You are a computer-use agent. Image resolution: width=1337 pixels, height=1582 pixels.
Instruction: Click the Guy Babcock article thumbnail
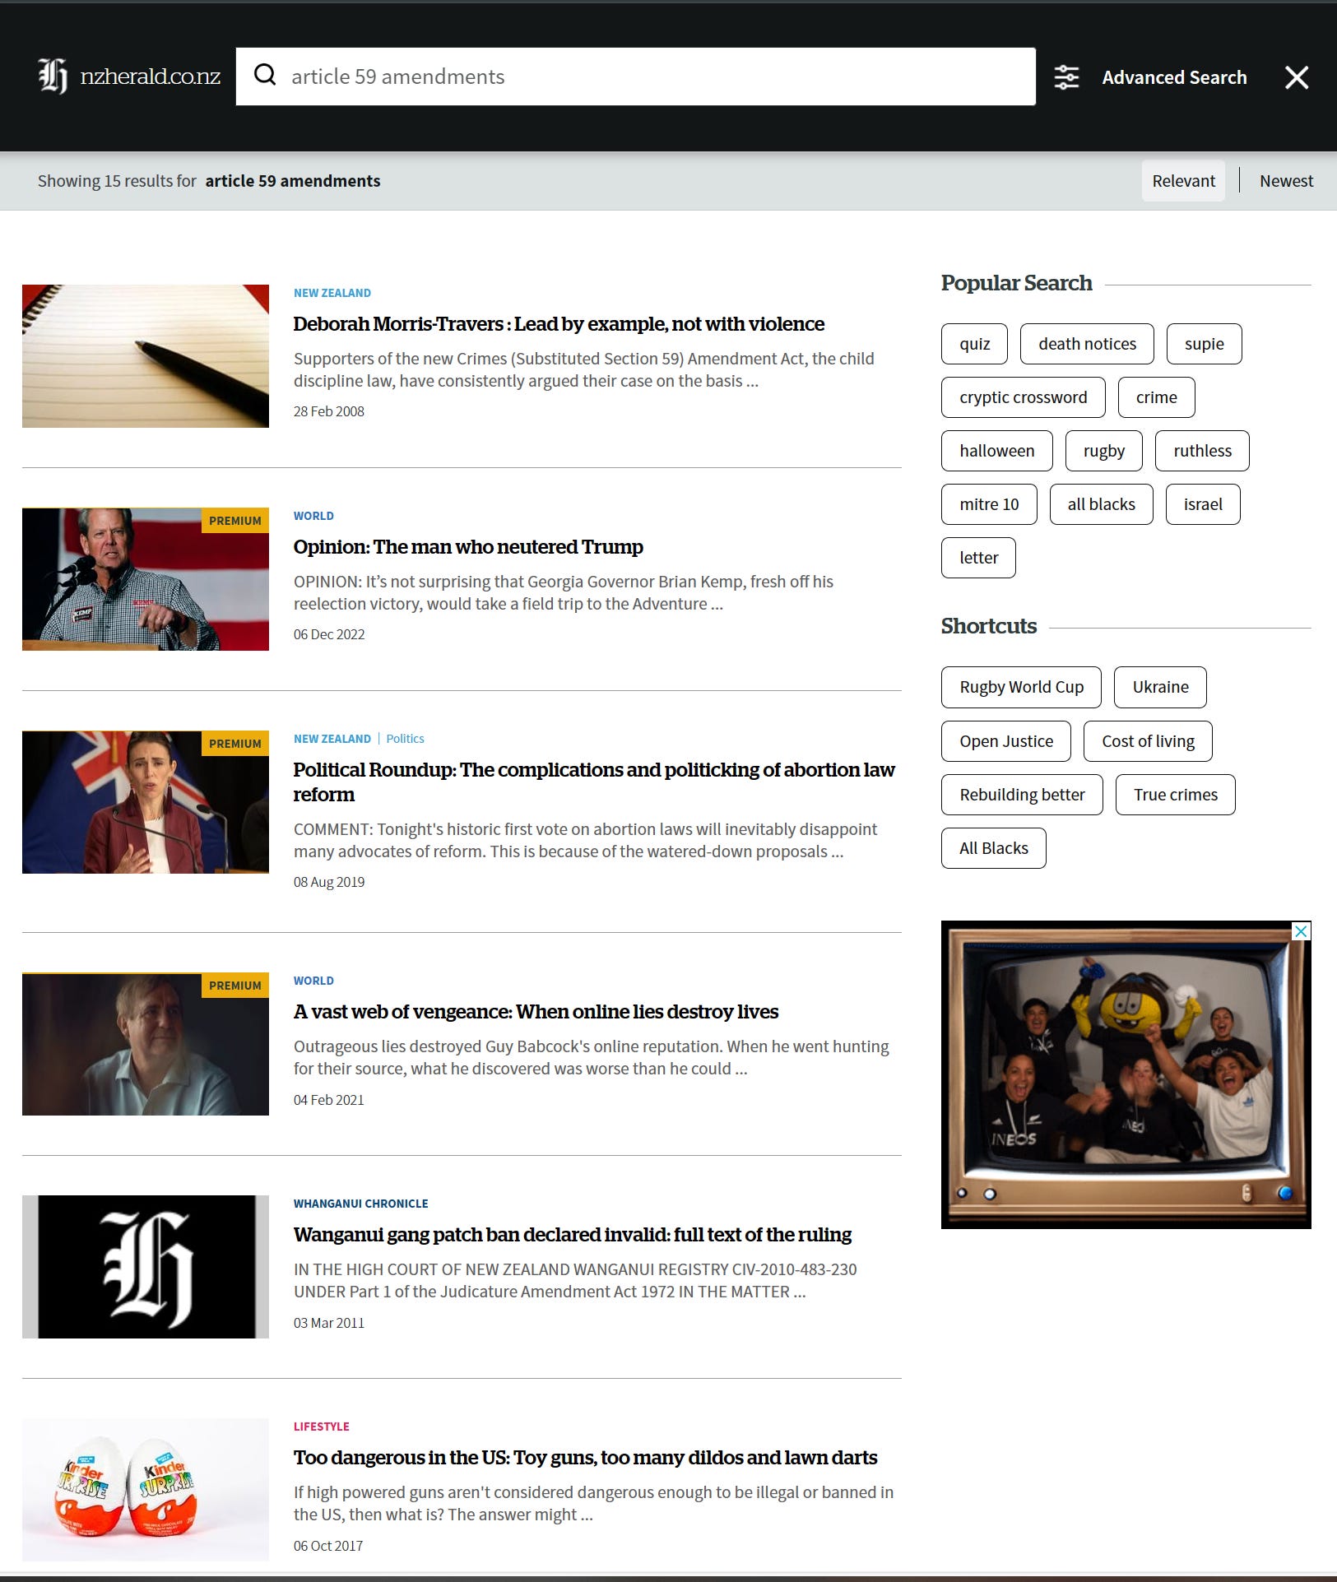[x=146, y=1044]
